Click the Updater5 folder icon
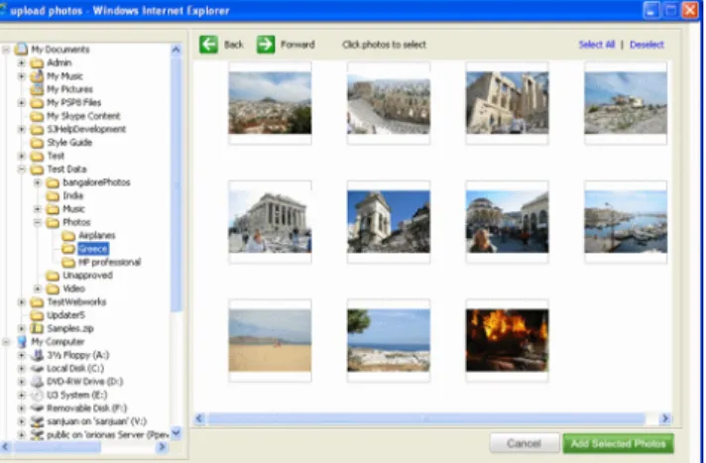The width and height of the screenshot is (706, 463). coord(37,315)
